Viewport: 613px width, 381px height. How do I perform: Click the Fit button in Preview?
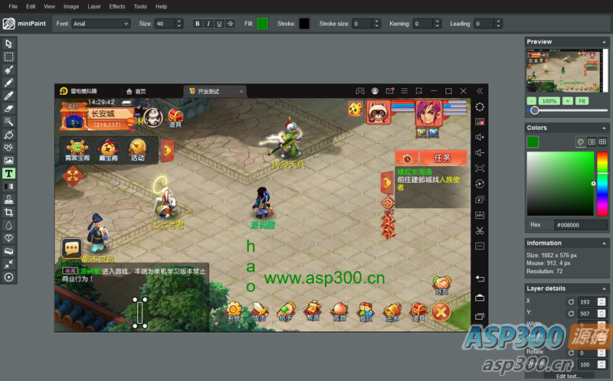coord(582,101)
